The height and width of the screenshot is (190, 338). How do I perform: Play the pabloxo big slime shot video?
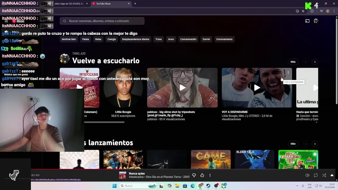pos(182,88)
